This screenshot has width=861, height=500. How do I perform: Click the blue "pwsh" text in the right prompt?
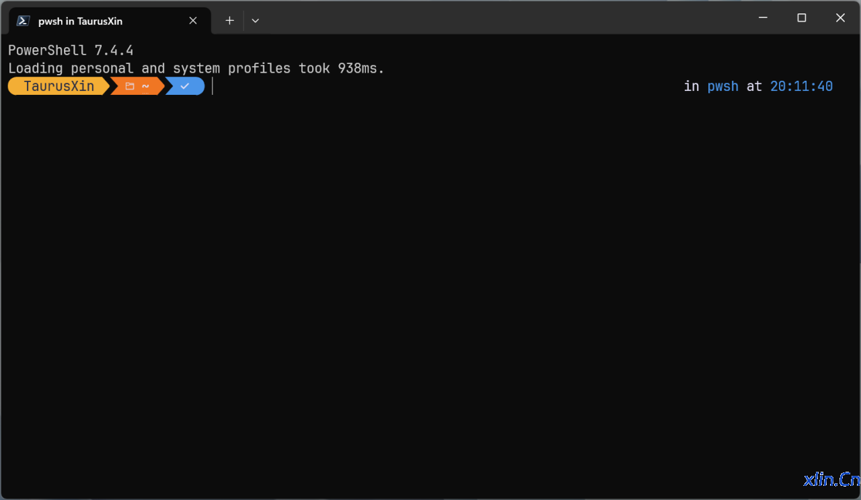pyautogui.click(x=723, y=86)
